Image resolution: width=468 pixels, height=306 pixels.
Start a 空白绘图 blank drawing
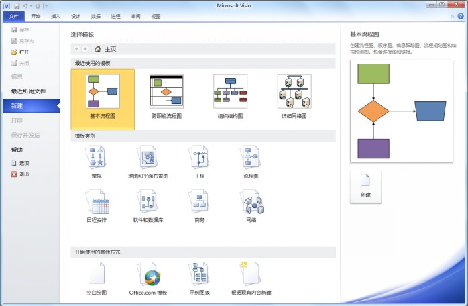click(97, 278)
